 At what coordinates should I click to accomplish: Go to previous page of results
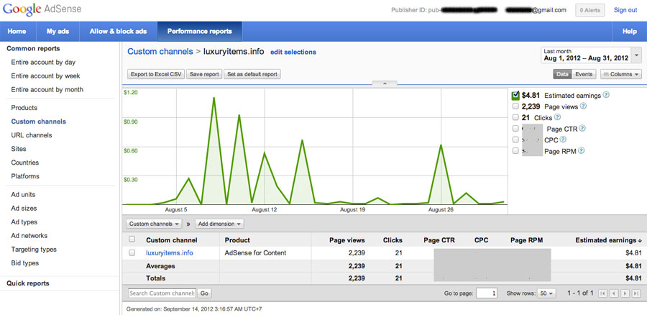click(x=614, y=293)
